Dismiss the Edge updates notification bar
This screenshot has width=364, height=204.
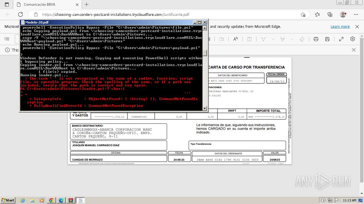point(357,27)
